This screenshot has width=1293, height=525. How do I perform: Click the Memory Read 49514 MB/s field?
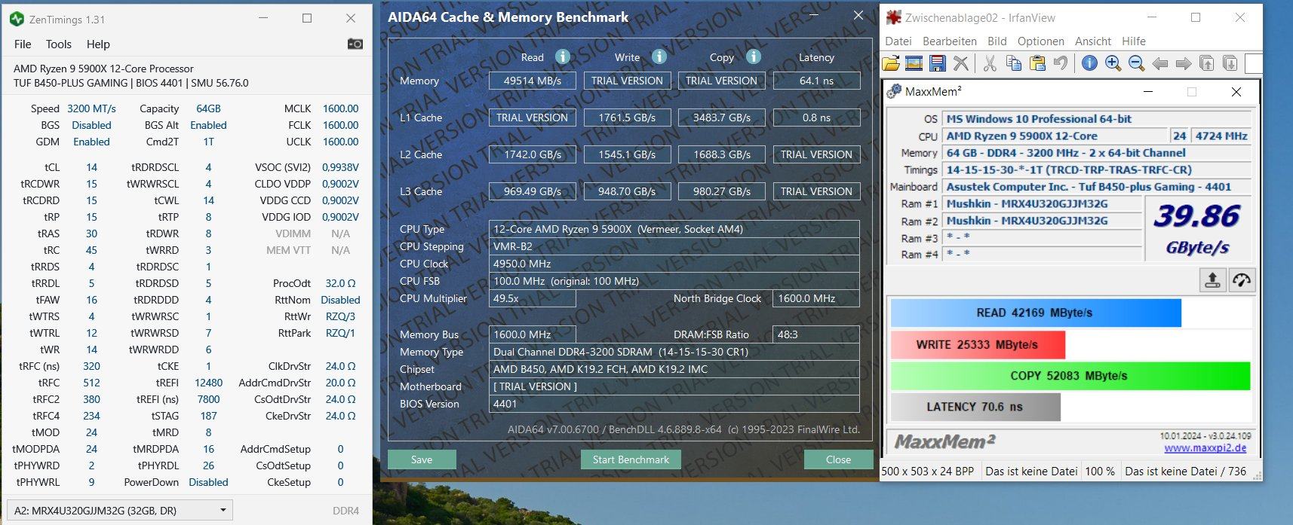click(x=532, y=81)
